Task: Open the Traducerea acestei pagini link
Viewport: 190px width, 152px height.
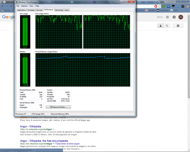Action: tap(67, 144)
